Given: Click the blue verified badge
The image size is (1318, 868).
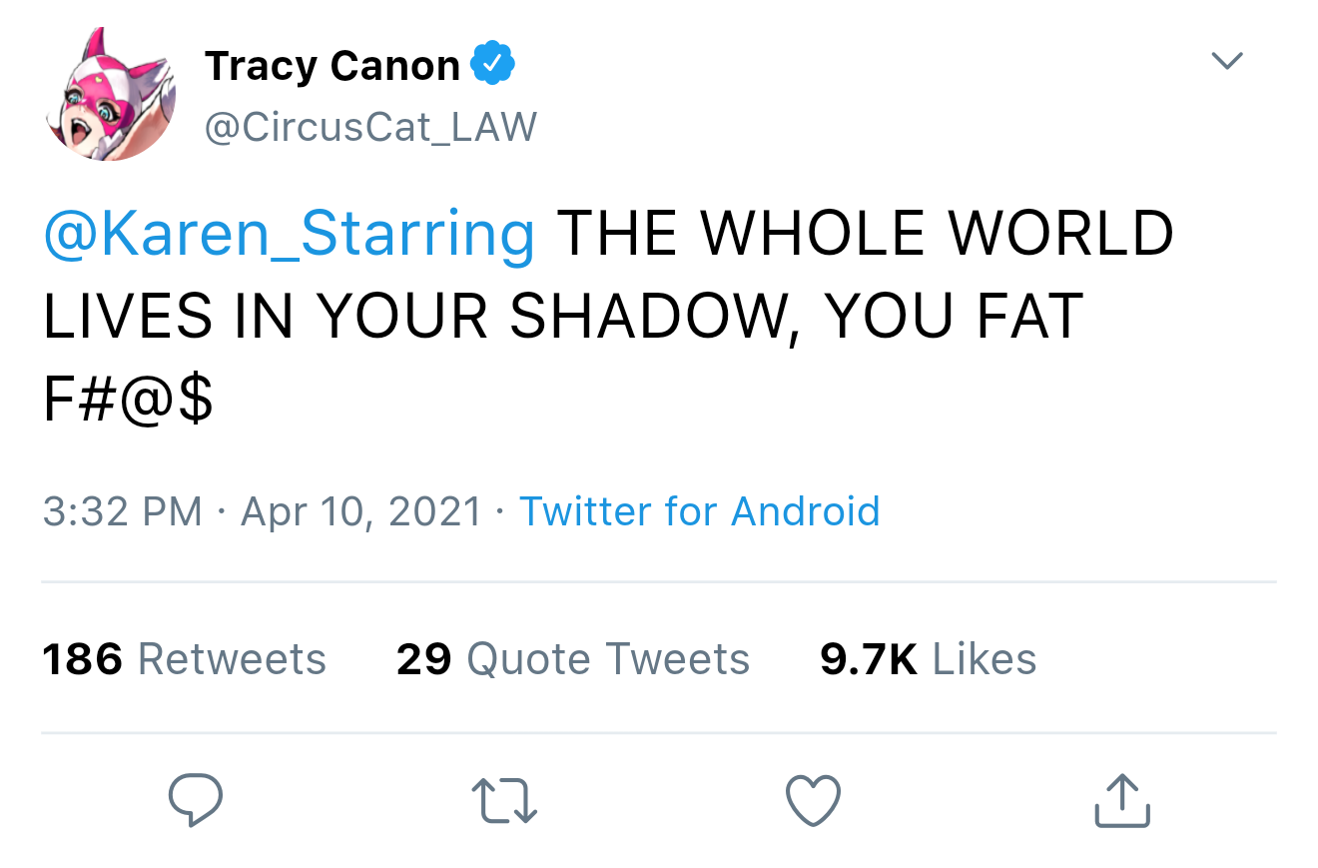Looking at the screenshot, I should 492,65.
